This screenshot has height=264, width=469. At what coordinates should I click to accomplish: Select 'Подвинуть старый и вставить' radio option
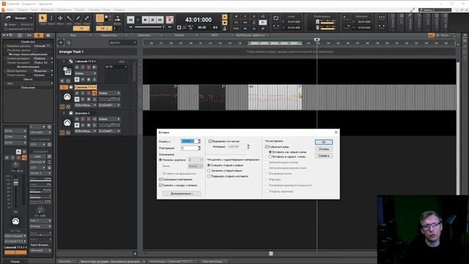209,176
